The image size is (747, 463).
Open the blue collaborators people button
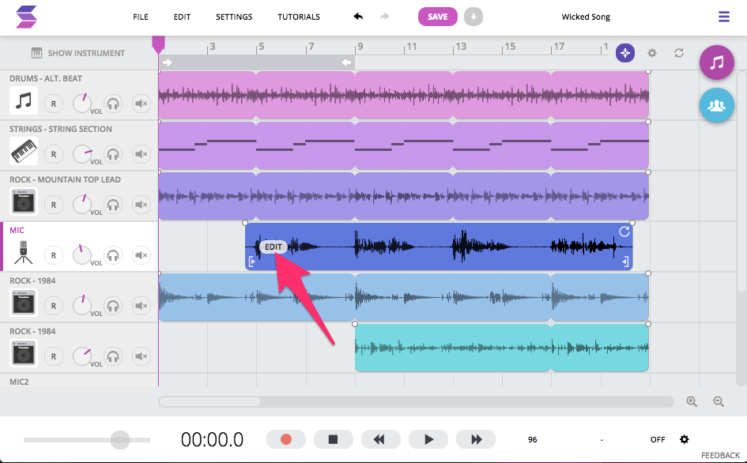716,105
